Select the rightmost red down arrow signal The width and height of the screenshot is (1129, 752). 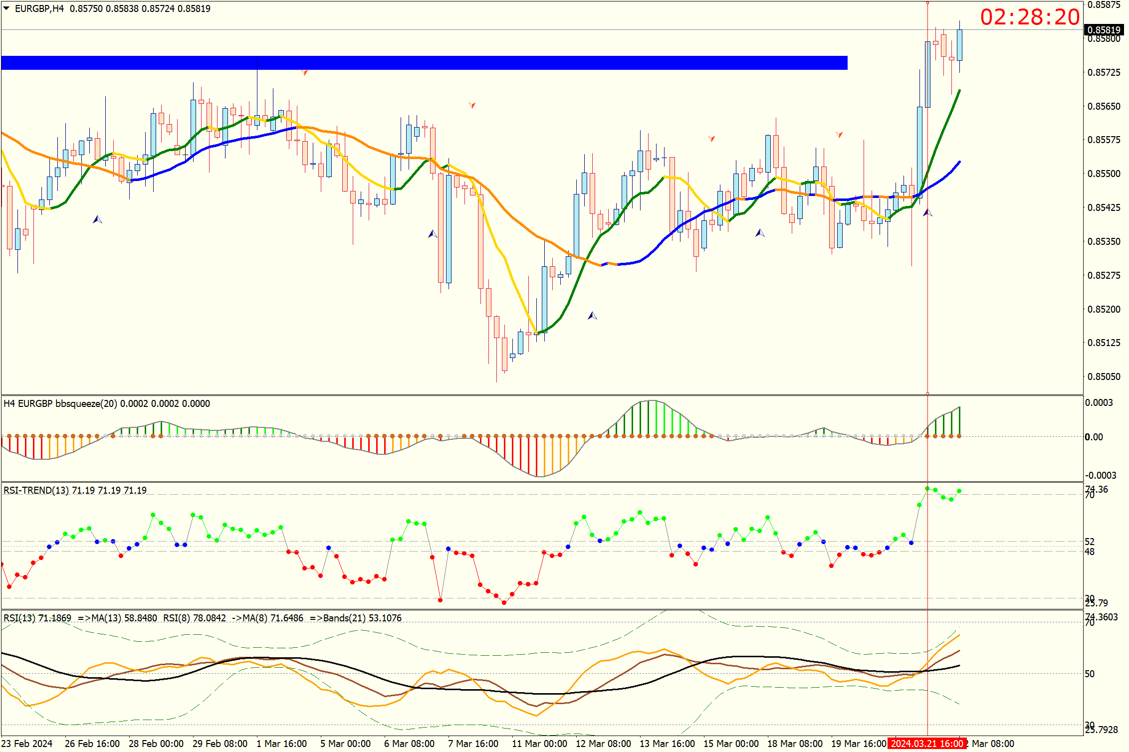(x=839, y=135)
